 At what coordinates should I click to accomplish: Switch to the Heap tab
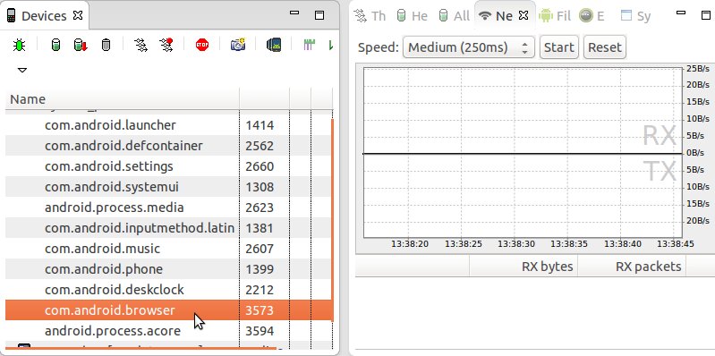point(413,16)
